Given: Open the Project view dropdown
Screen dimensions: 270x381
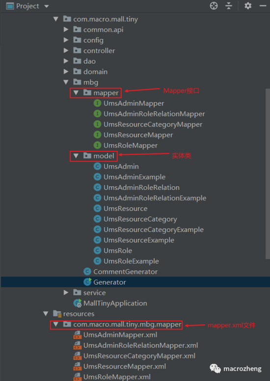Looking at the screenshot, I should [x=47, y=6].
